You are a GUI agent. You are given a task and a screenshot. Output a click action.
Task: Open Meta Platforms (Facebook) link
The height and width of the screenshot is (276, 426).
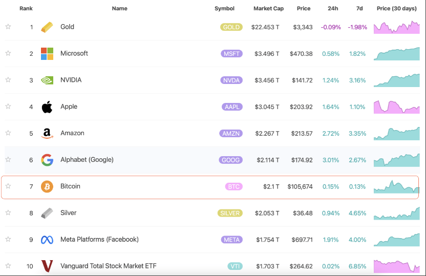click(x=99, y=239)
